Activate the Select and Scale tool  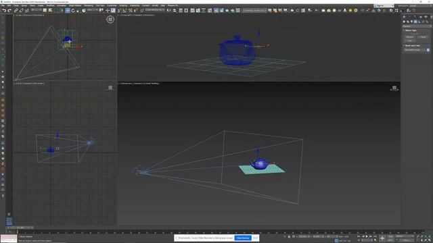[x=78, y=11]
